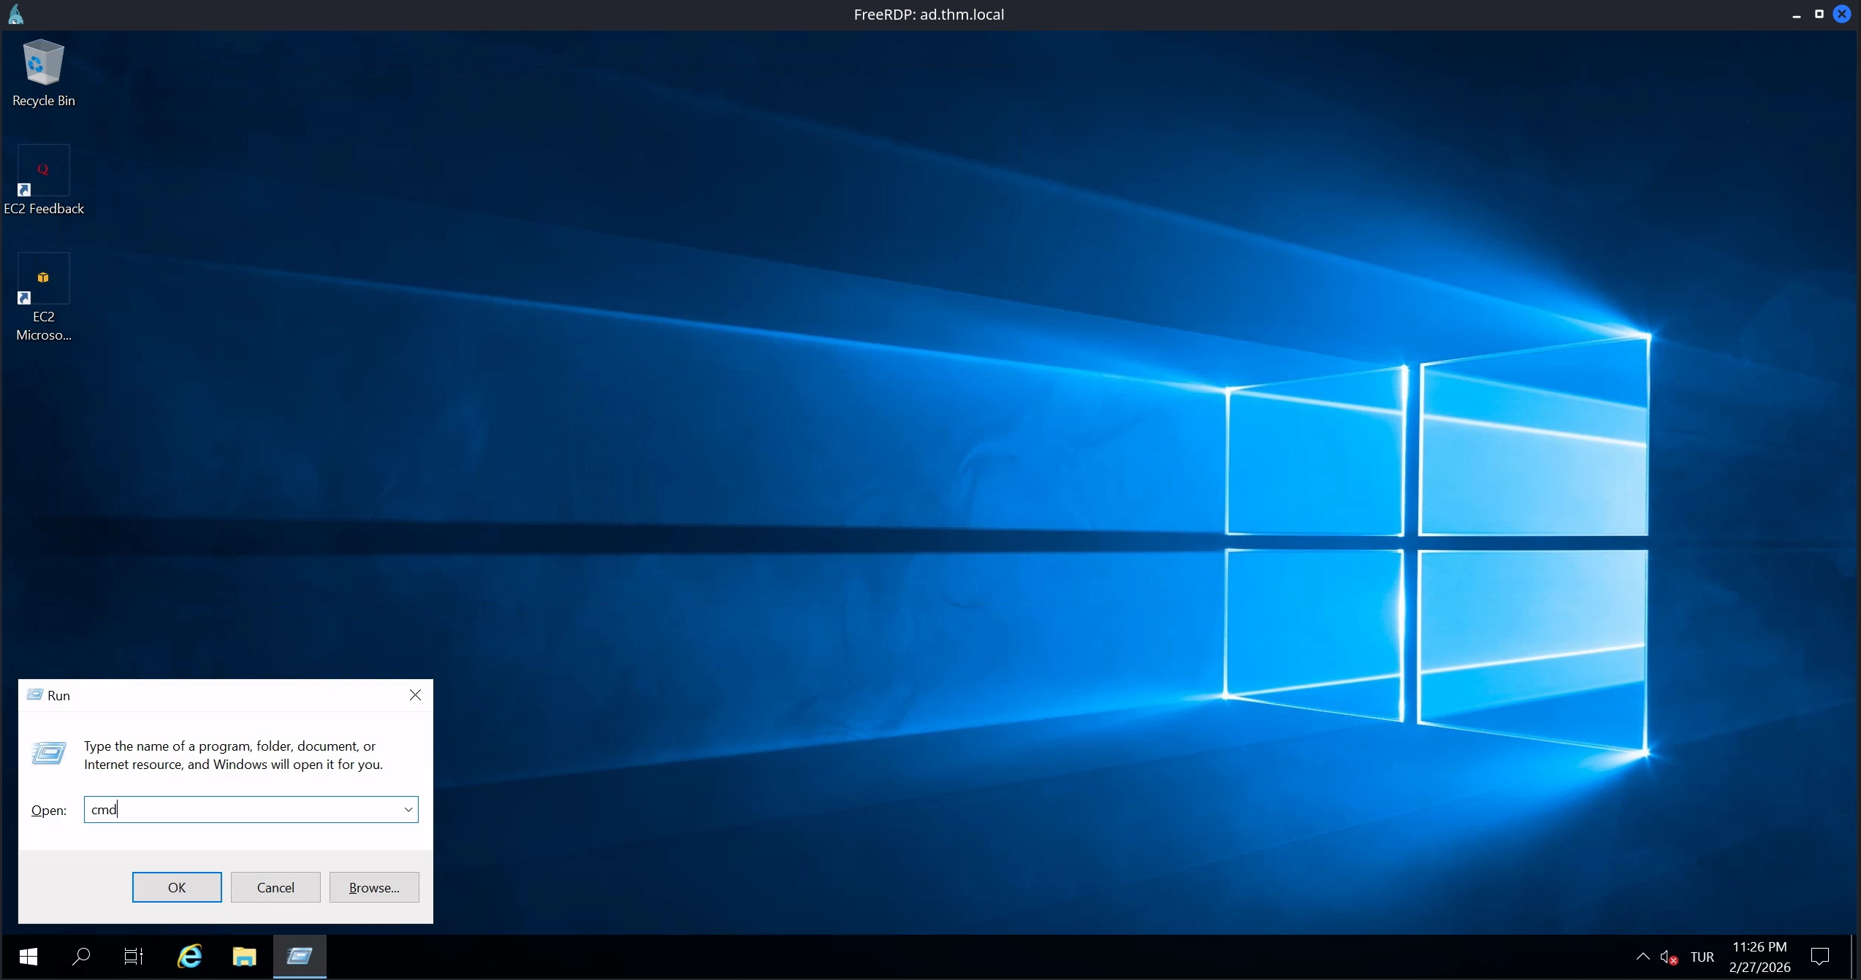The image size is (1861, 980).
Task: Open Task View from the taskbar
Action: tap(134, 957)
